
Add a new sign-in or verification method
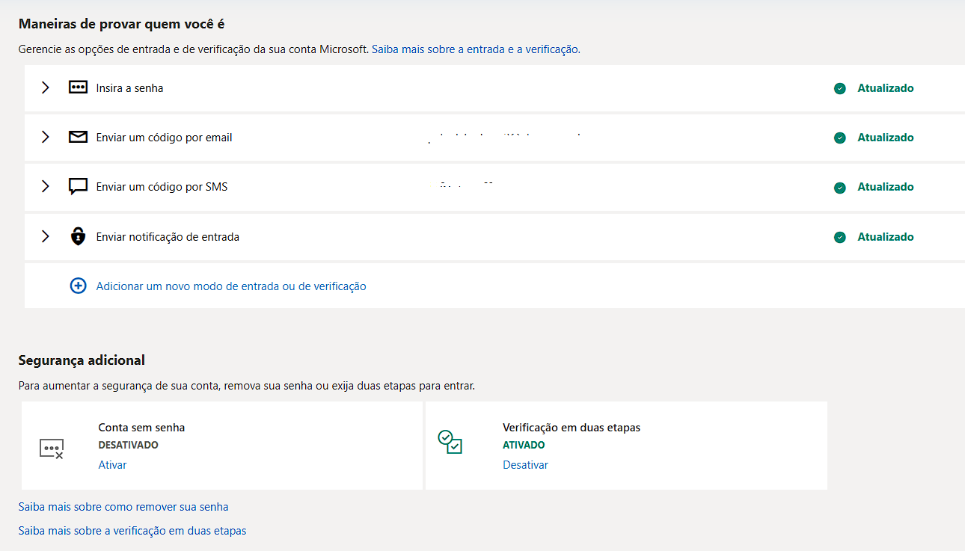[231, 286]
